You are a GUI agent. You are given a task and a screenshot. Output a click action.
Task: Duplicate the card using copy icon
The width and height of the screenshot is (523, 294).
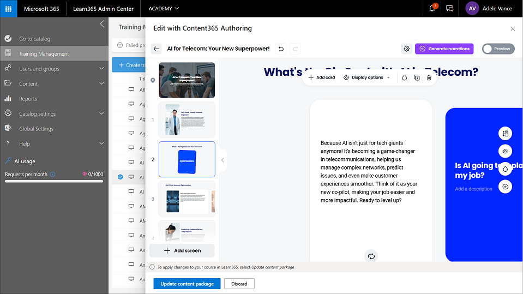click(417, 77)
